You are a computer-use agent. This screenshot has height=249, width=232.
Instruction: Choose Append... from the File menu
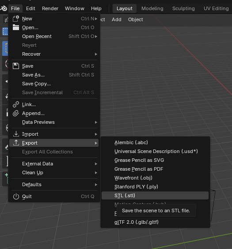(54, 113)
